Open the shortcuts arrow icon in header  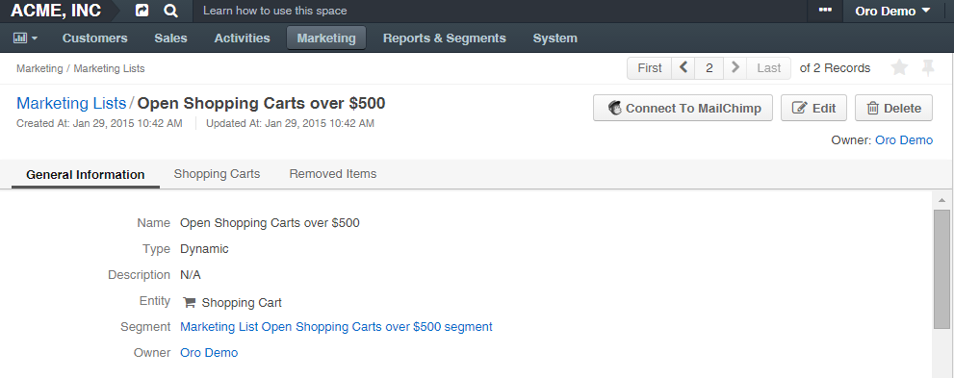coord(142,11)
